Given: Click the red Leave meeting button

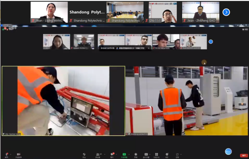Looking at the screenshot, I should pyautogui.click(x=244, y=155).
